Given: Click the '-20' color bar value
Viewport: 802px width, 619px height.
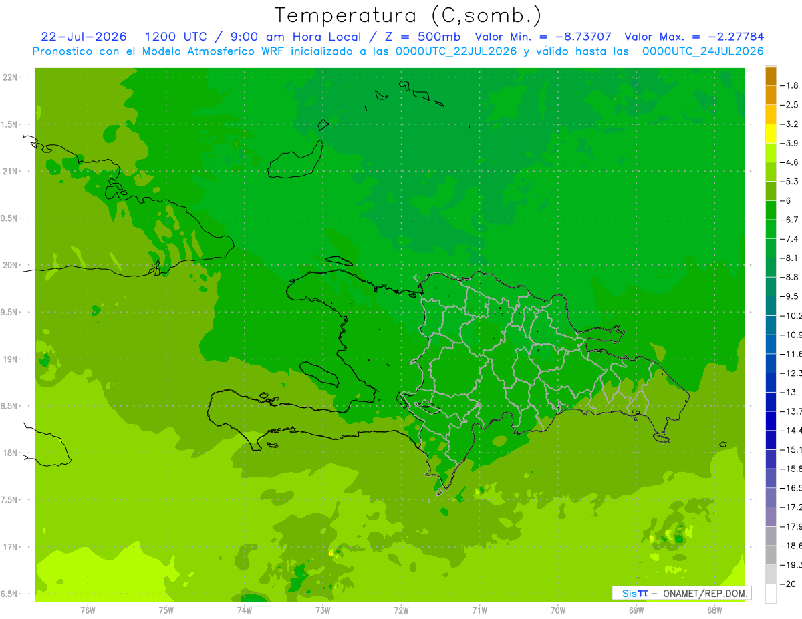Looking at the screenshot, I should point(787,584).
